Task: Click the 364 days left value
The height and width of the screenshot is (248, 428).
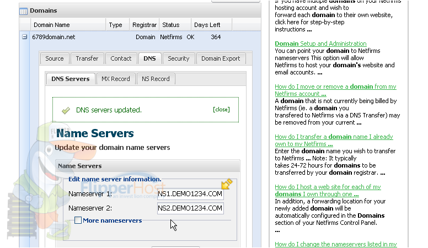Action: click(216, 37)
